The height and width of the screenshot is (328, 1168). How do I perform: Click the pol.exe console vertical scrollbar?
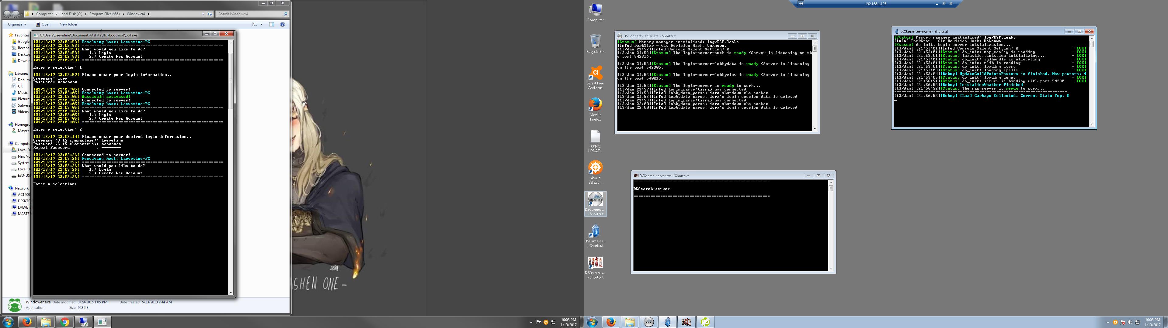(231, 82)
